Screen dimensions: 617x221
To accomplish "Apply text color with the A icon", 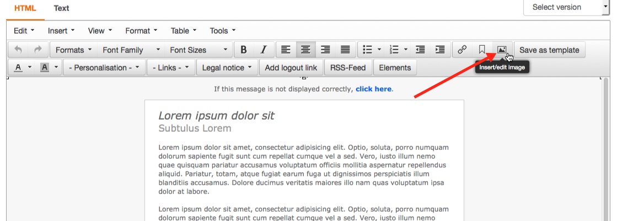I will pos(18,68).
